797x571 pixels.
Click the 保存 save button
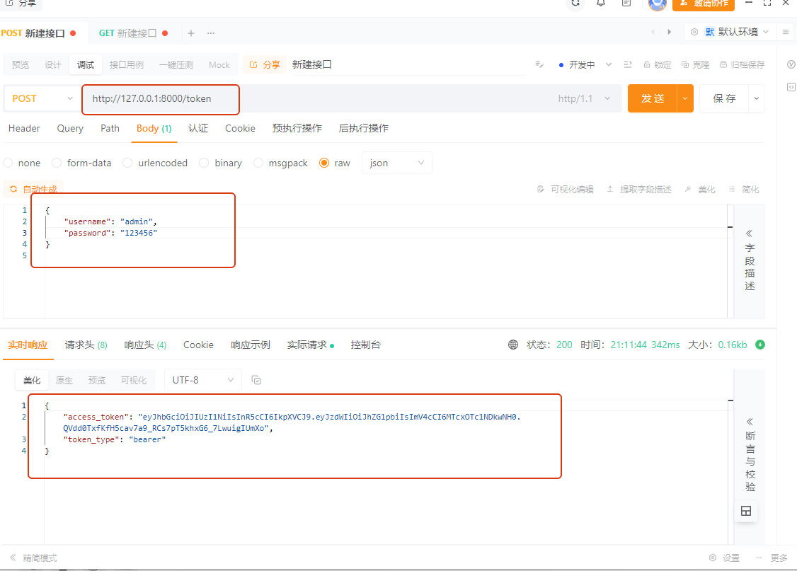724,98
